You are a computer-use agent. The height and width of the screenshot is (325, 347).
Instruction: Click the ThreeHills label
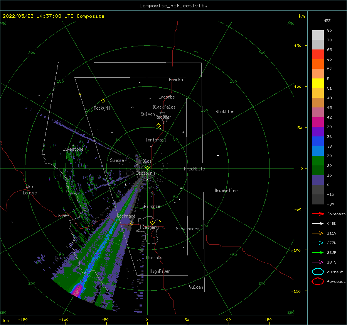(194, 169)
